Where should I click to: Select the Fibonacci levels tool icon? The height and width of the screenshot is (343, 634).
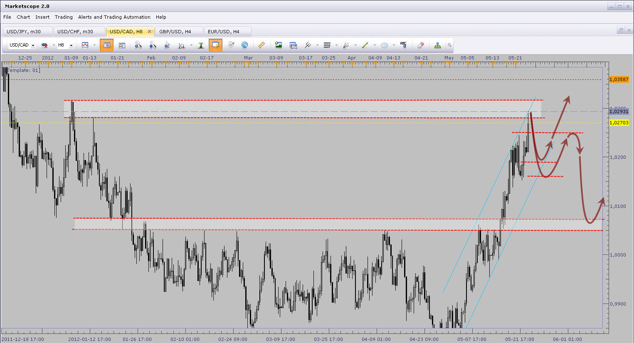(327, 45)
